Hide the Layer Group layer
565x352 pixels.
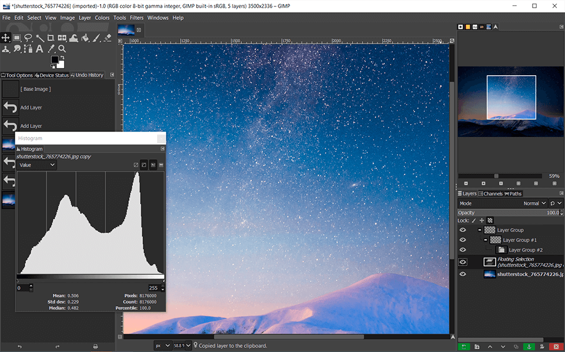click(x=463, y=230)
